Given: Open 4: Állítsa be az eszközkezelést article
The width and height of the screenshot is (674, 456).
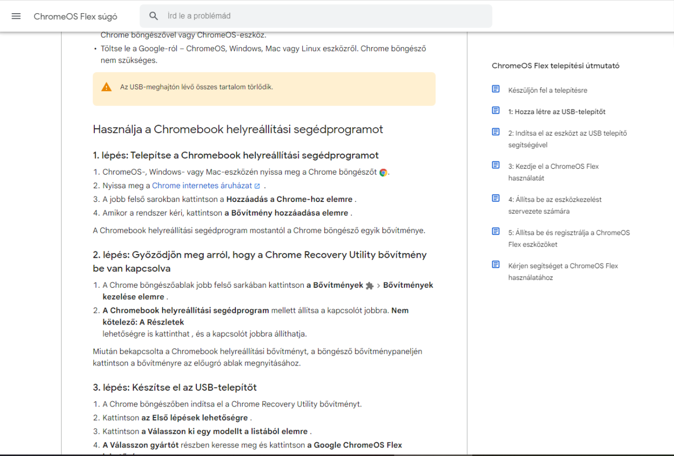Looking at the screenshot, I should pyautogui.click(x=555, y=205).
